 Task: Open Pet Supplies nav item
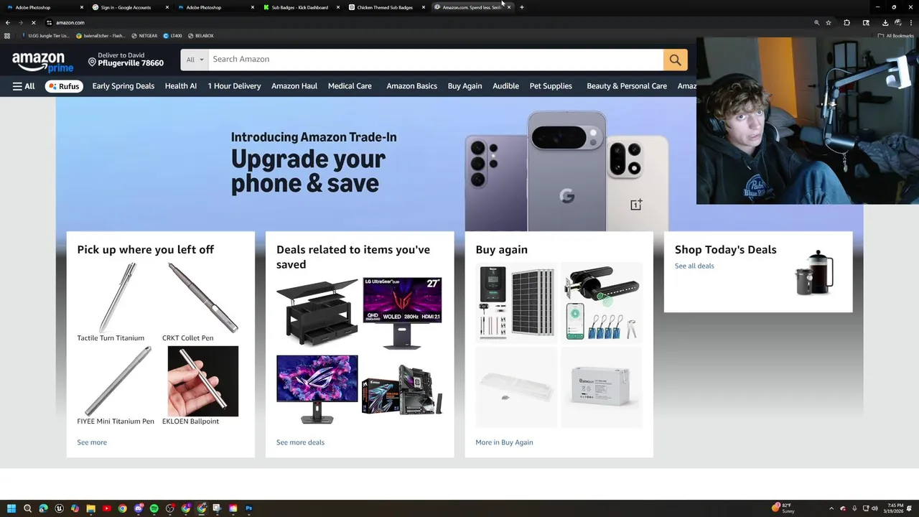click(551, 86)
